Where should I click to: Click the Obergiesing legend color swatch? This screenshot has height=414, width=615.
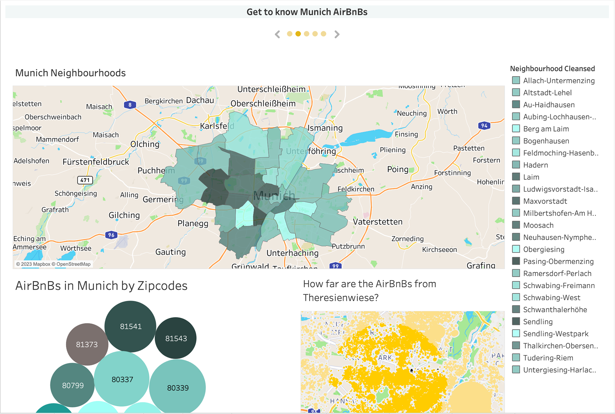(516, 249)
